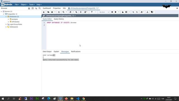The width and height of the screenshot is (179, 101).
Task: Click the Commit transaction toolbar icon
Action: [133, 12]
